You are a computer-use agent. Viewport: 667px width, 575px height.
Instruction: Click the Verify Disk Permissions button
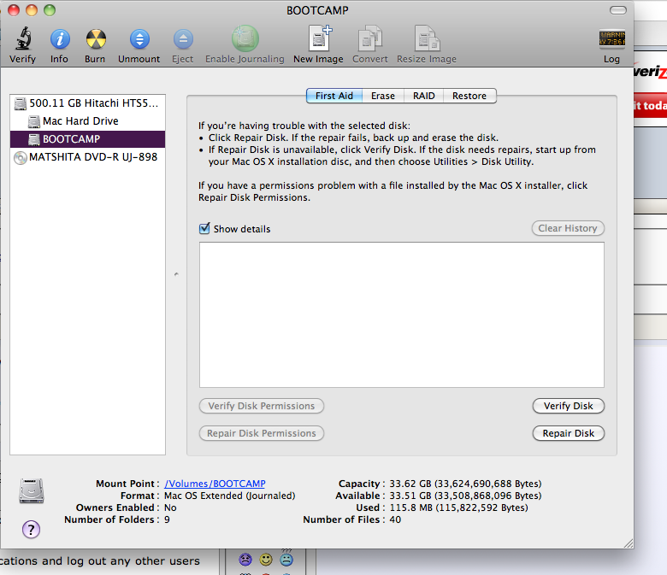click(262, 406)
